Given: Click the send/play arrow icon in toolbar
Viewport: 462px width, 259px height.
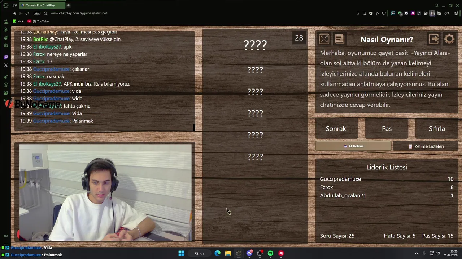Looking at the screenshot, I should [x=377, y=13].
